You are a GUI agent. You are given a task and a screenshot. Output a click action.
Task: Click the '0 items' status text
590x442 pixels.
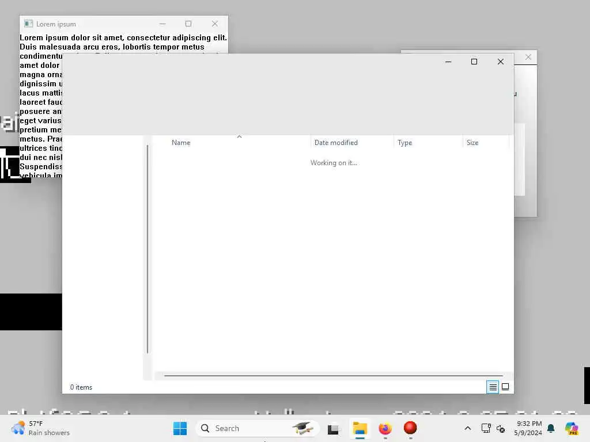pyautogui.click(x=81, y=387)
